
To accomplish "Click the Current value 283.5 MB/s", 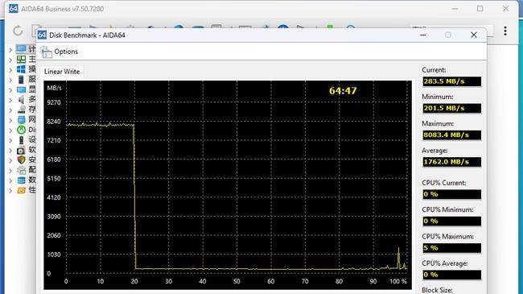I will pyautogui.click(x=451, y=81).
